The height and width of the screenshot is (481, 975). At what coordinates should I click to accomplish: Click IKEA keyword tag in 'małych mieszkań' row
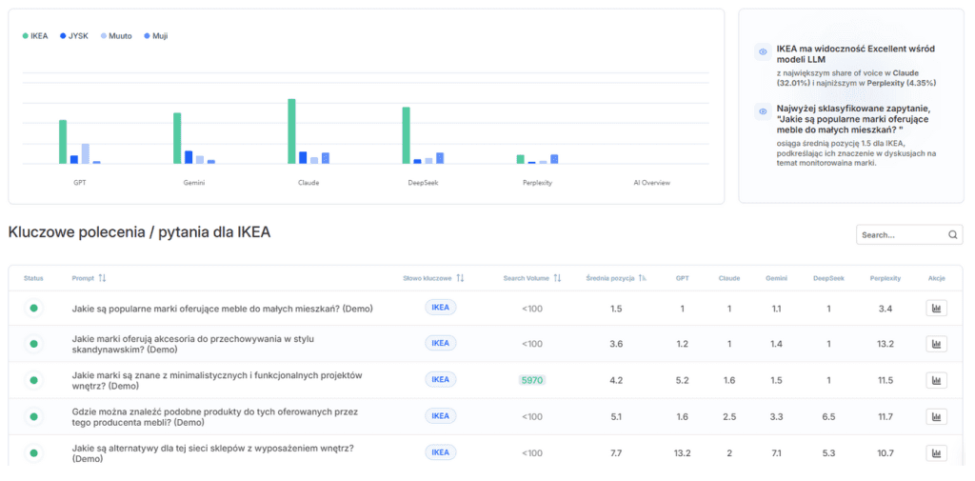pos(440,308)
